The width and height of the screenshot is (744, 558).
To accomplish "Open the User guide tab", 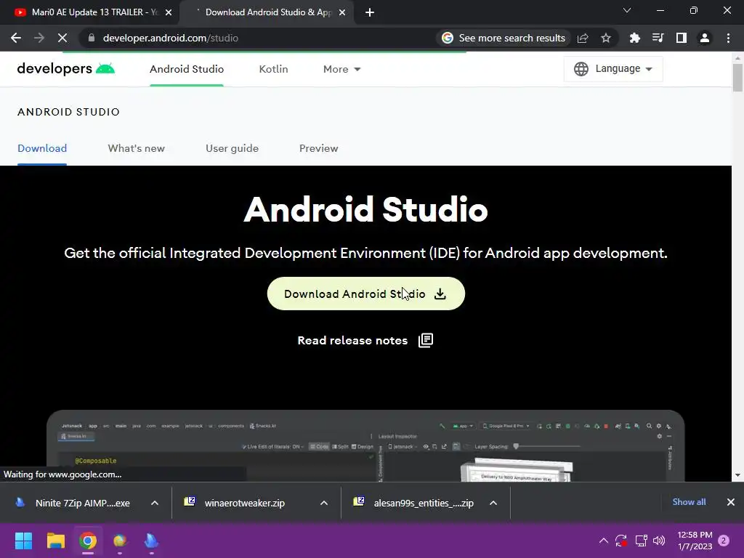I will coord(232,148).
